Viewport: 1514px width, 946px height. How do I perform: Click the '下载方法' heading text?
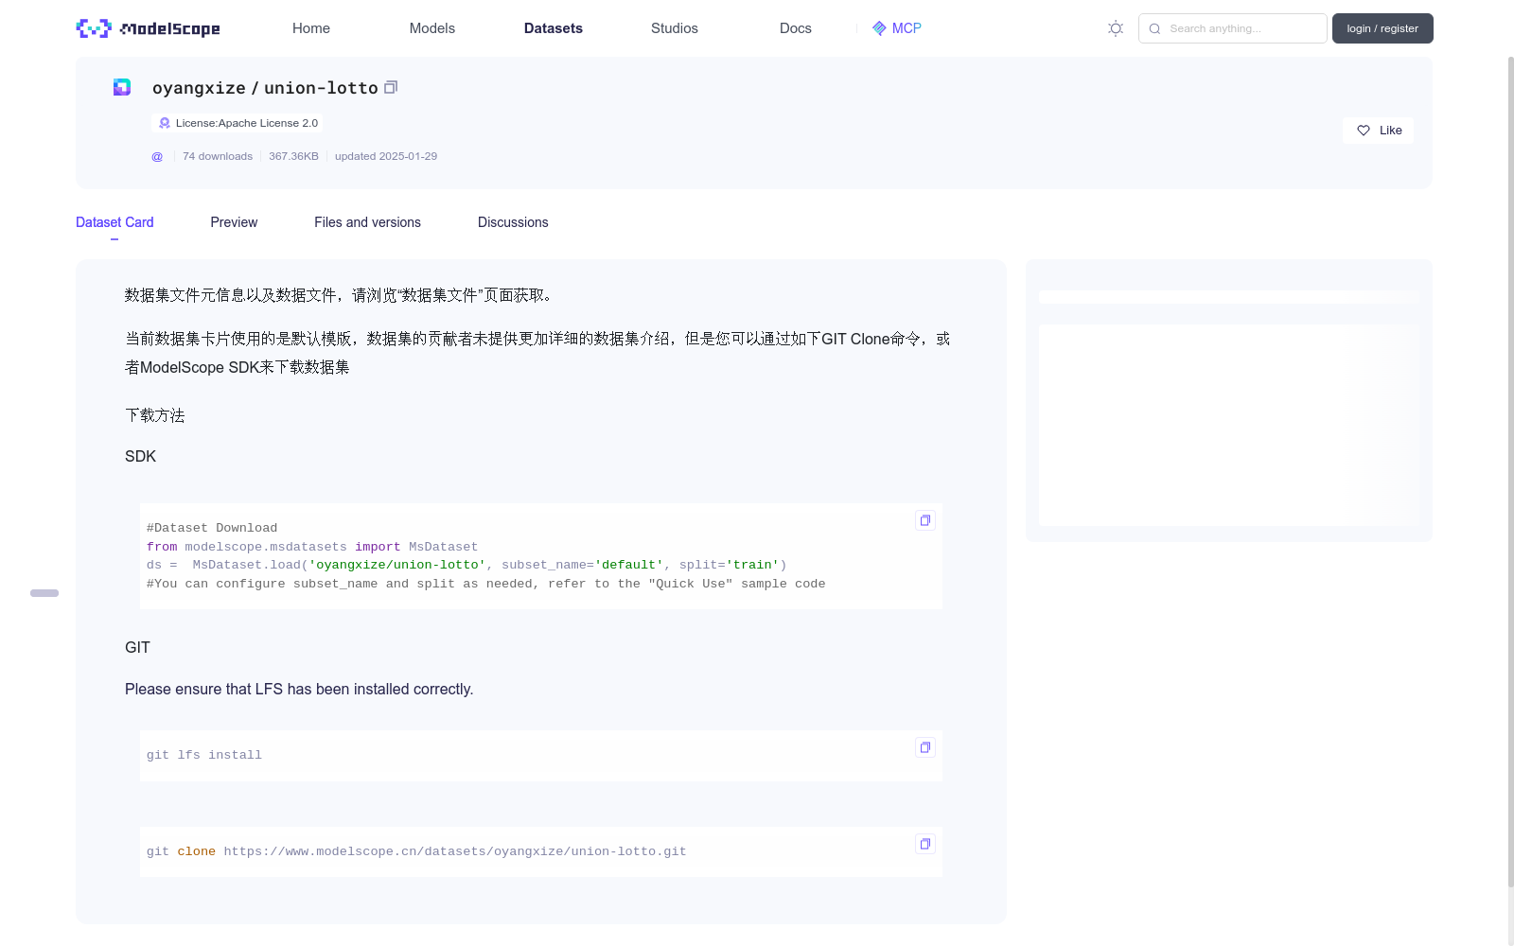pyautogui.click(x=155, y=415)
